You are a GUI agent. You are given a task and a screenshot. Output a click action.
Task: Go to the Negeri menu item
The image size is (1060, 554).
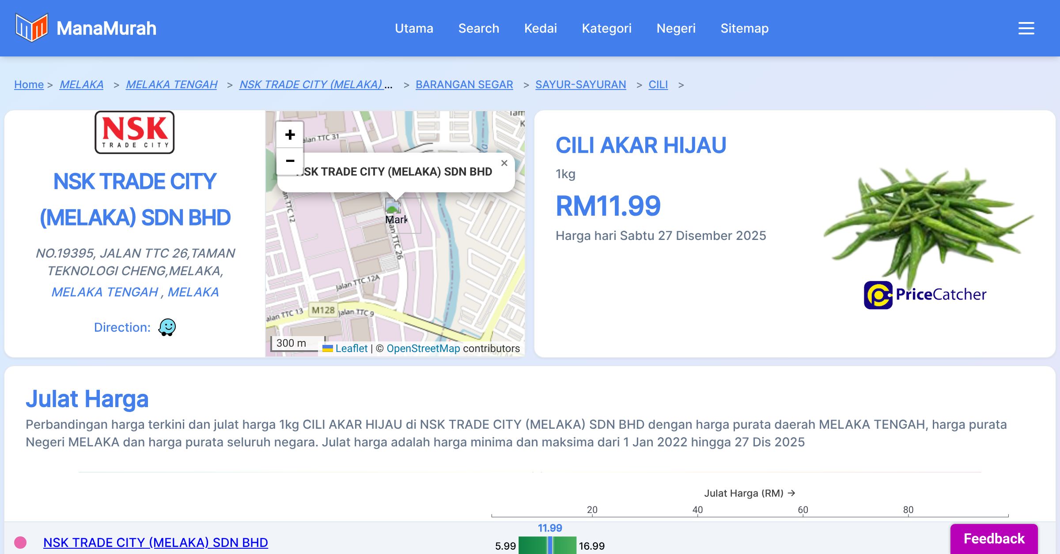pyautogui.click(x=676, y=28)
